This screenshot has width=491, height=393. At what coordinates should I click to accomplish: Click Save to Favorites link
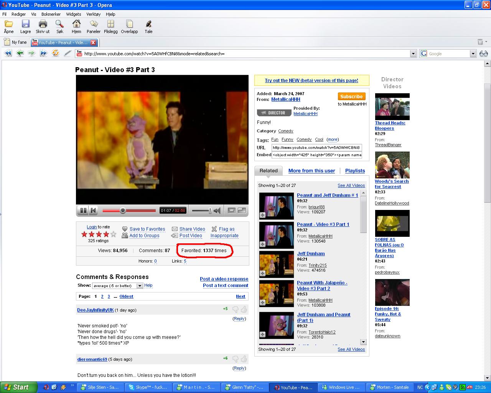pos(147,229)
